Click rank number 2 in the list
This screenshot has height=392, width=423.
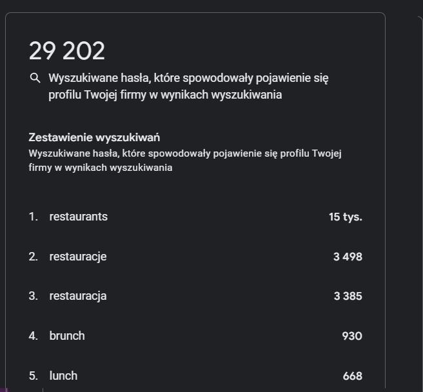click(33, 257)
